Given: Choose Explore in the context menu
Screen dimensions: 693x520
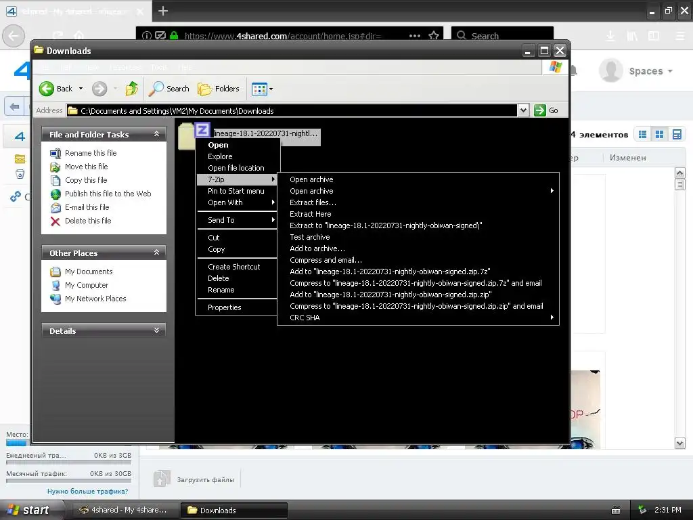Looking at the screenshot, I should coord(220,156).
